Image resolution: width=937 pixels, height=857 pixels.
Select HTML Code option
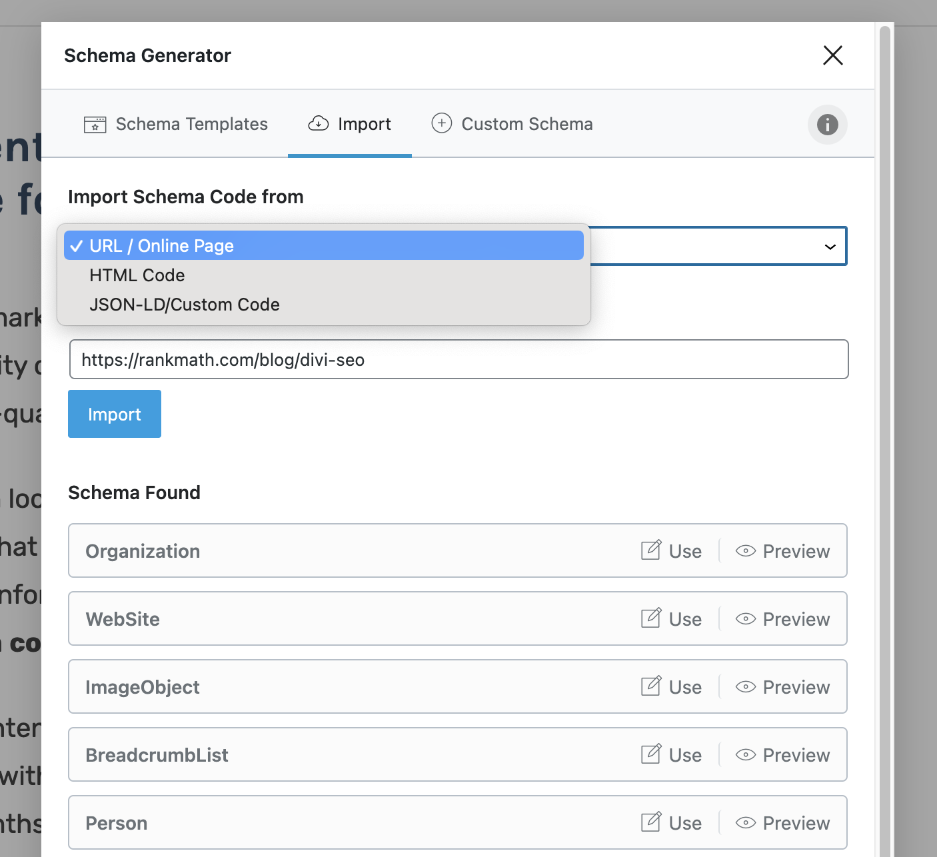click(324, 275)
